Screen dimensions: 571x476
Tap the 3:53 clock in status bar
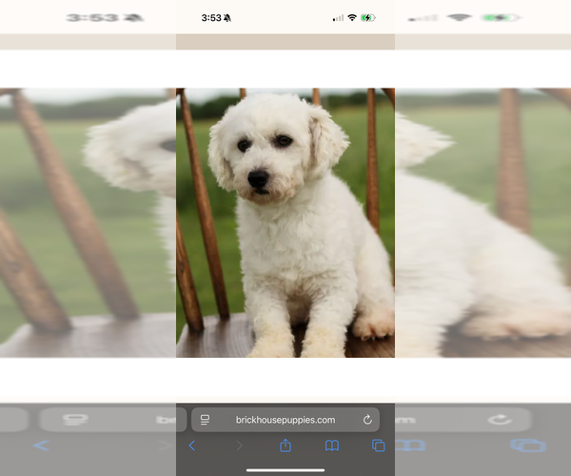click(211, 18)
